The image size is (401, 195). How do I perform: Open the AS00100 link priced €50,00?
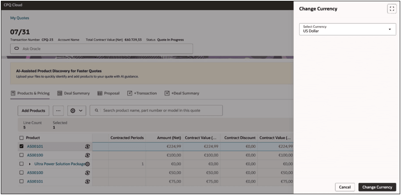35,172
